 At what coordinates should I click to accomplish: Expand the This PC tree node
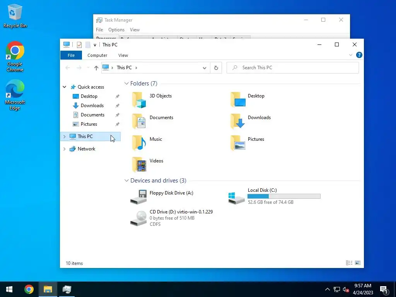65,137
